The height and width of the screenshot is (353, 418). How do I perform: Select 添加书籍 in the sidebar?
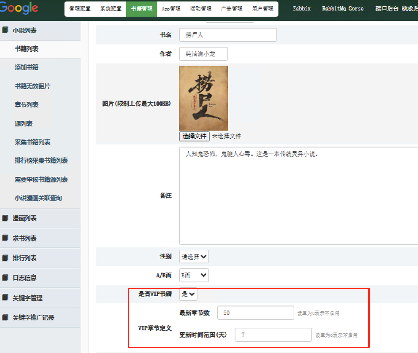pos(27,67)
